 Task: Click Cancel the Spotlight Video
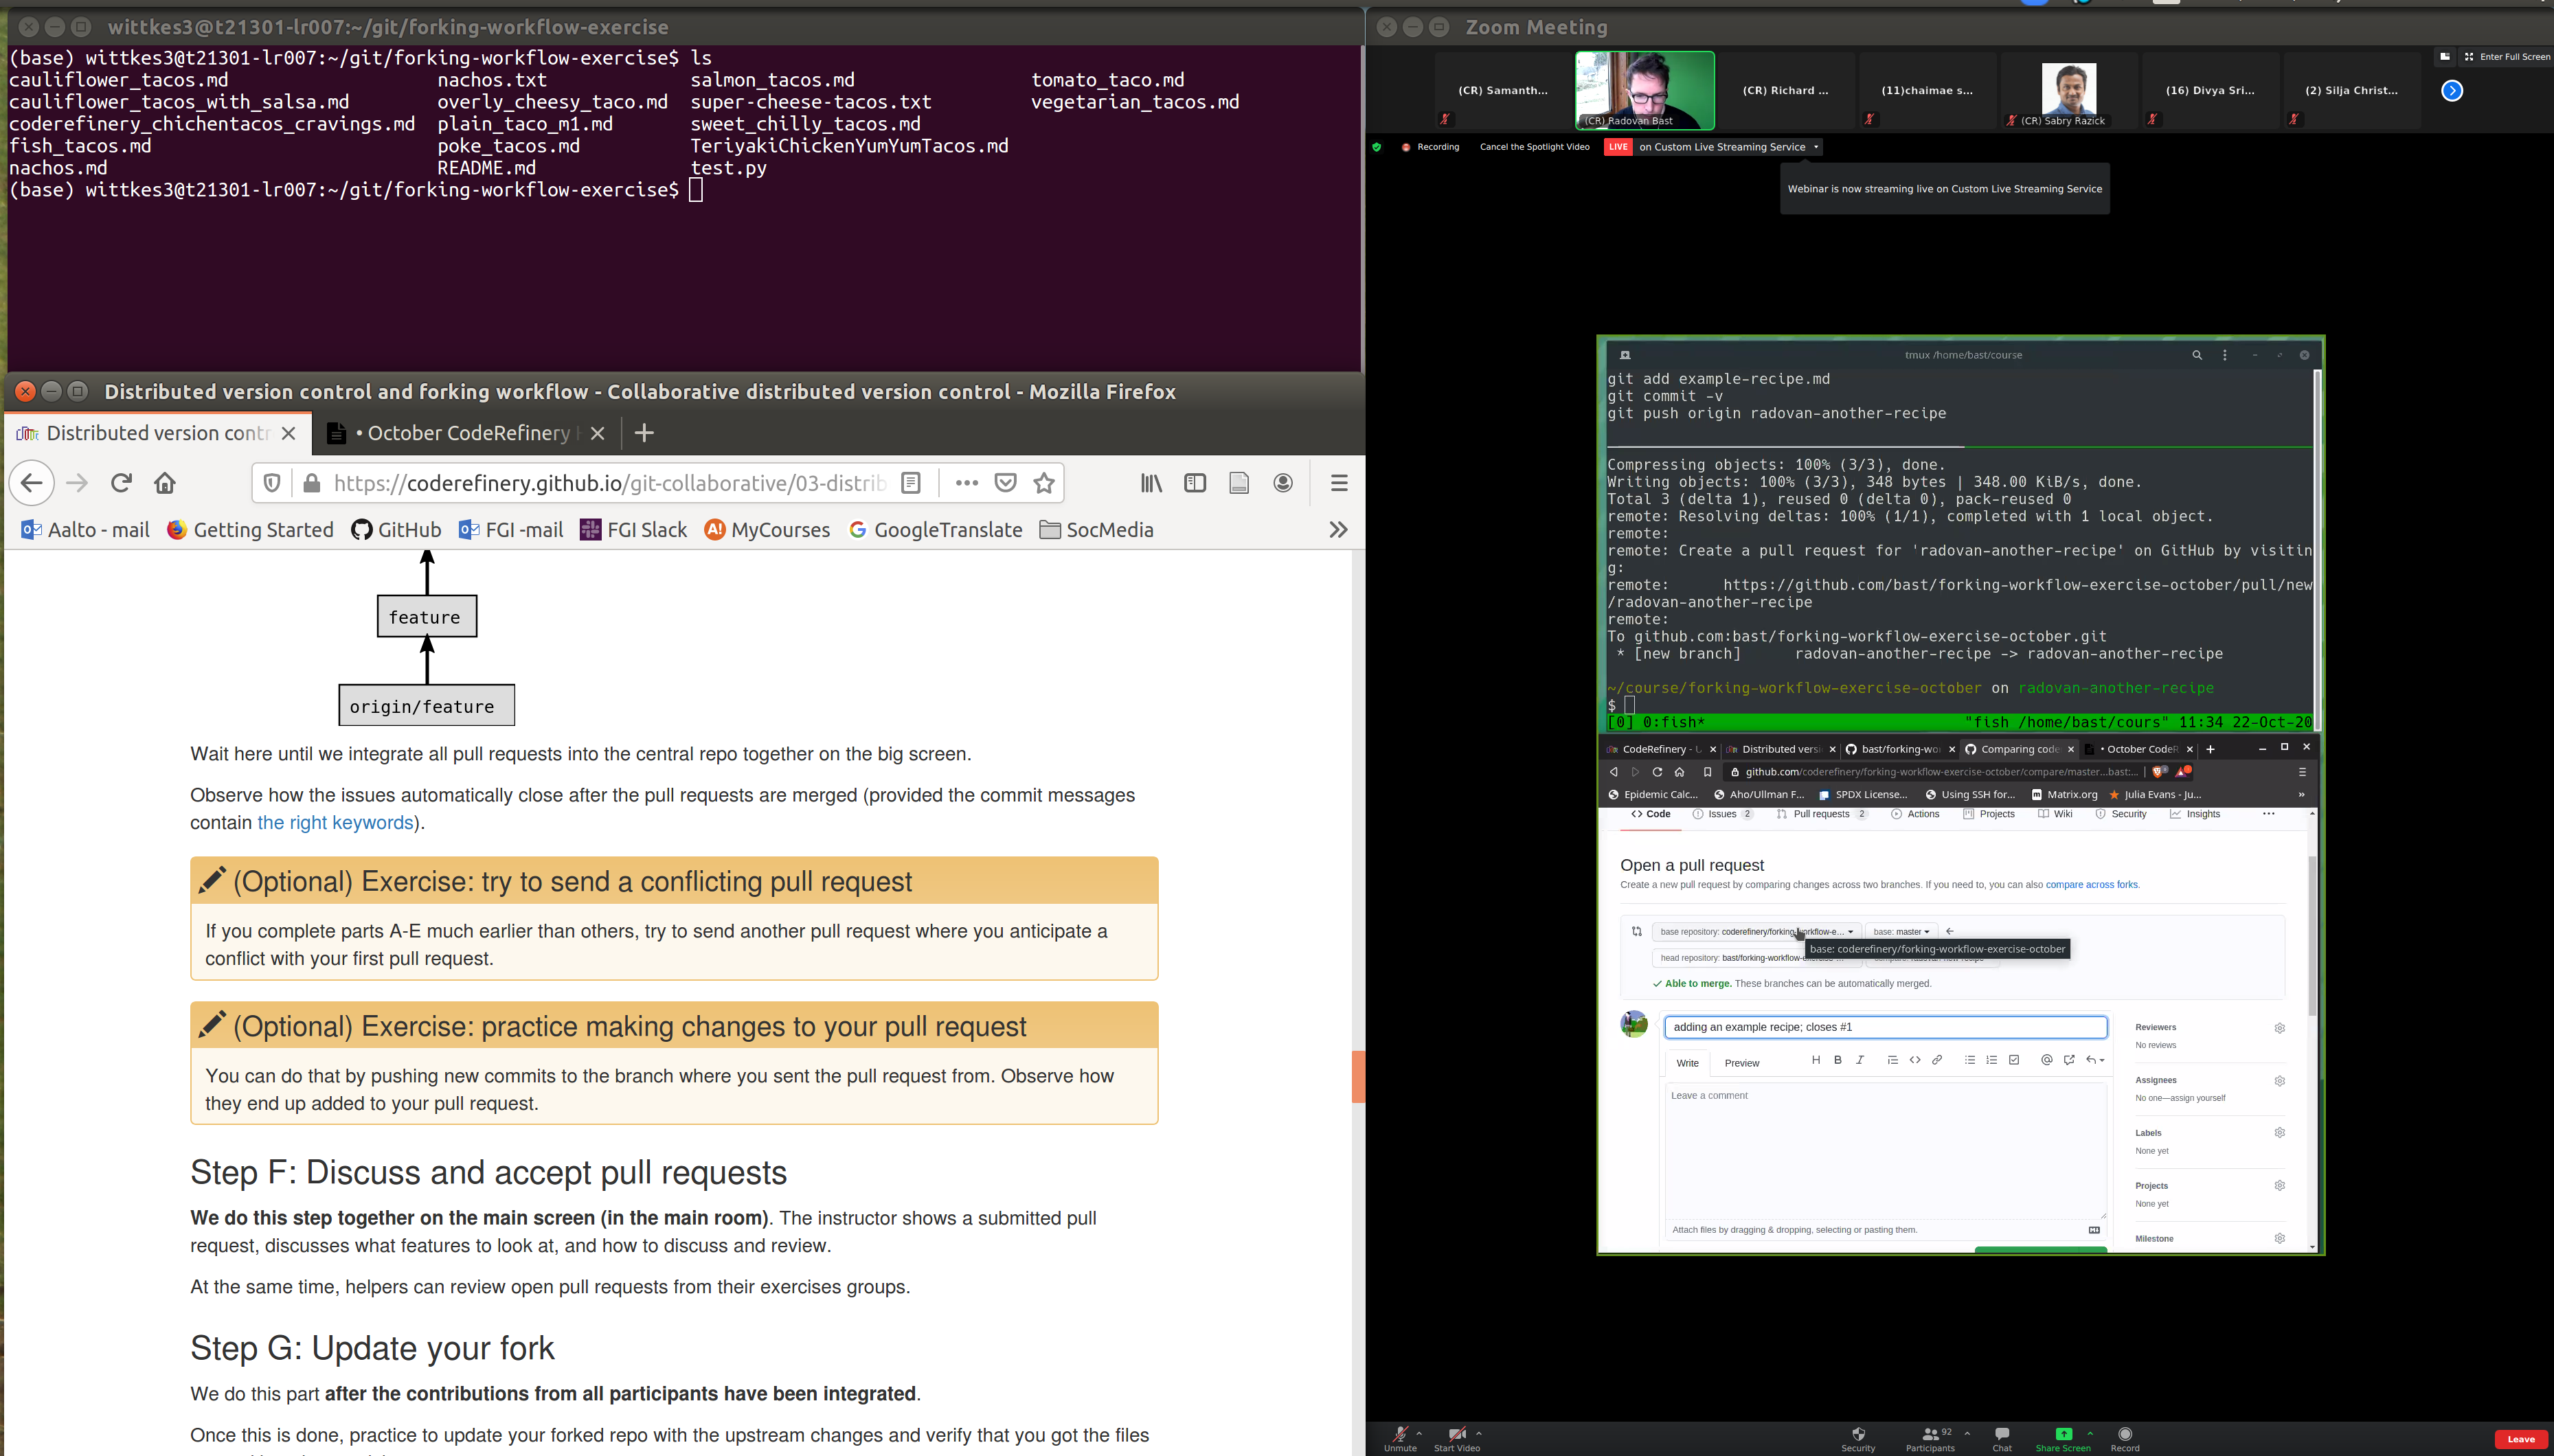coord(1534,147)
